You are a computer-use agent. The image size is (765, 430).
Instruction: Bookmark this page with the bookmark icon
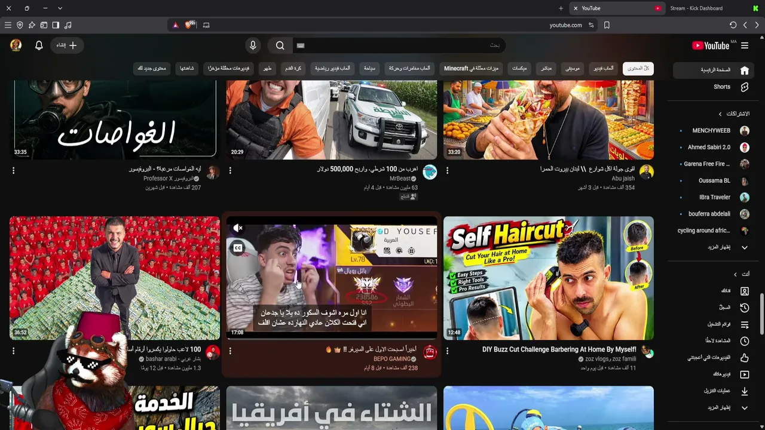pyautogui.click(x=607, y=25)
